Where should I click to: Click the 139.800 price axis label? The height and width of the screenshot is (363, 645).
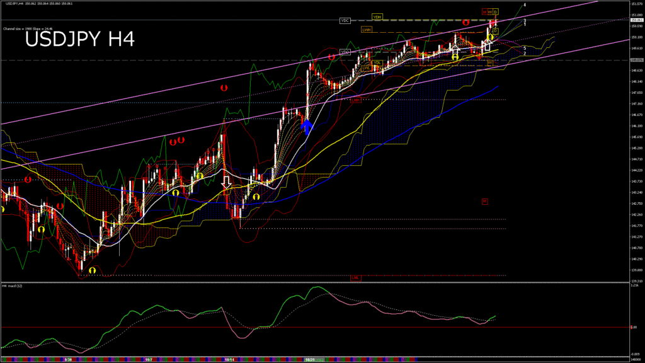636,270
